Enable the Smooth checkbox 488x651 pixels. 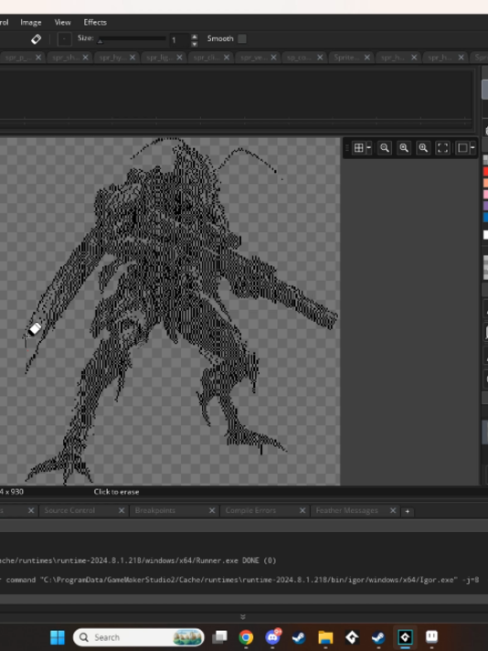click(x=242, y=38)
